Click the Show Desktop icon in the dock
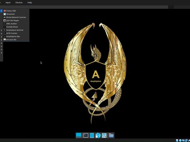This screenshot has height=142, width=190. coord(79,135)
